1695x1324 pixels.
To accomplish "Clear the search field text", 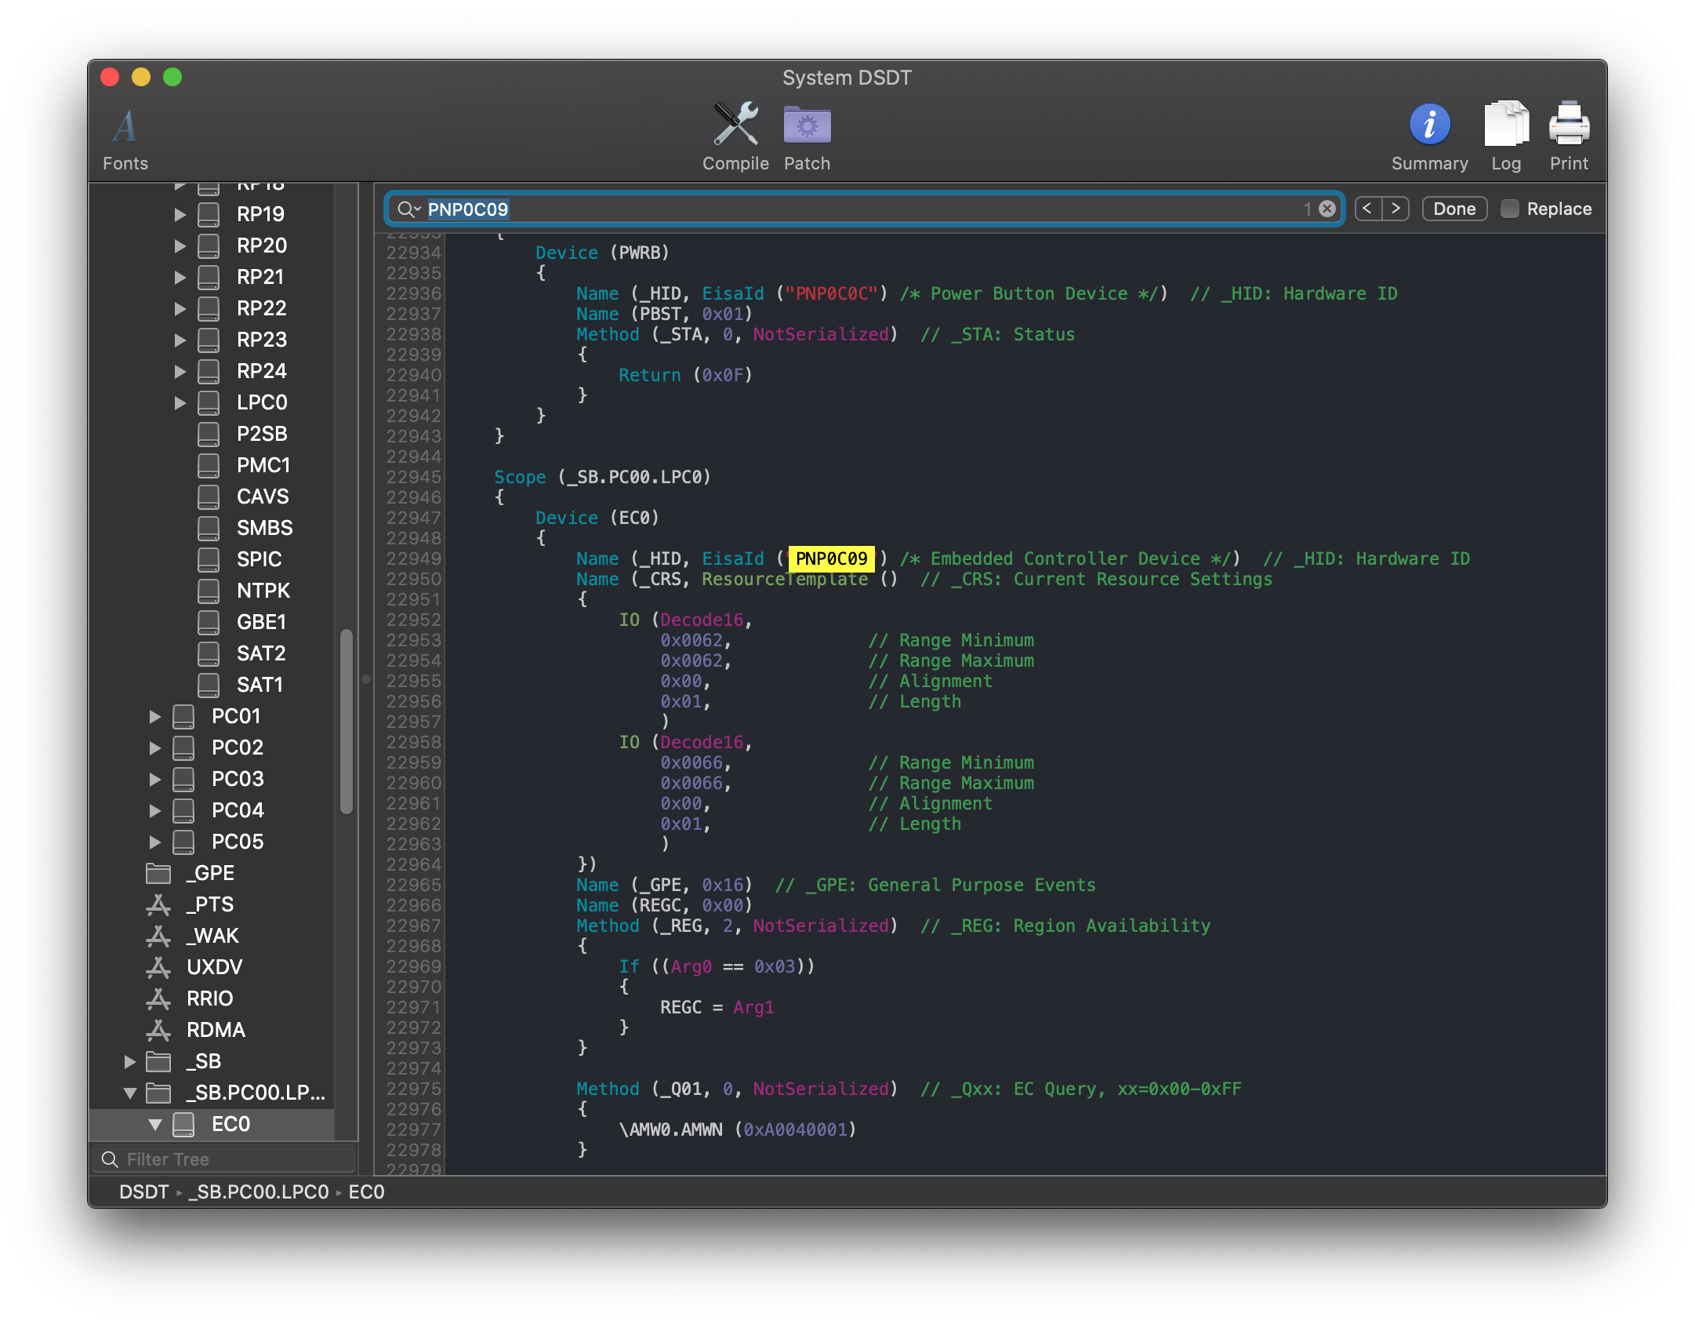I will pyautogui.click(x=1327, y=209).
